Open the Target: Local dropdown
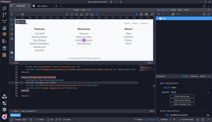 click(x=21, y=120)
